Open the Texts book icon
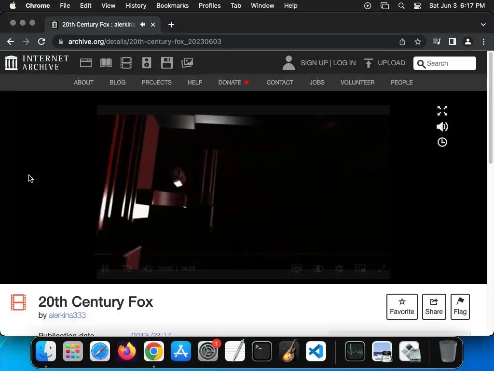Viewport: 494px width, 371px height. pyautogui.click(x=106, y=63)
